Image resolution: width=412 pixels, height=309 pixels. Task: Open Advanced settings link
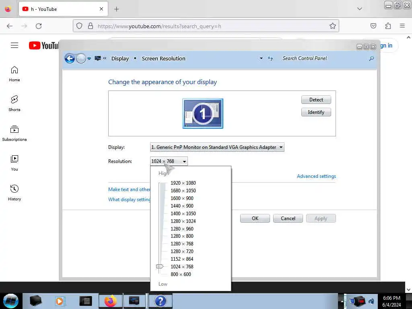click(x=316, y=176)
